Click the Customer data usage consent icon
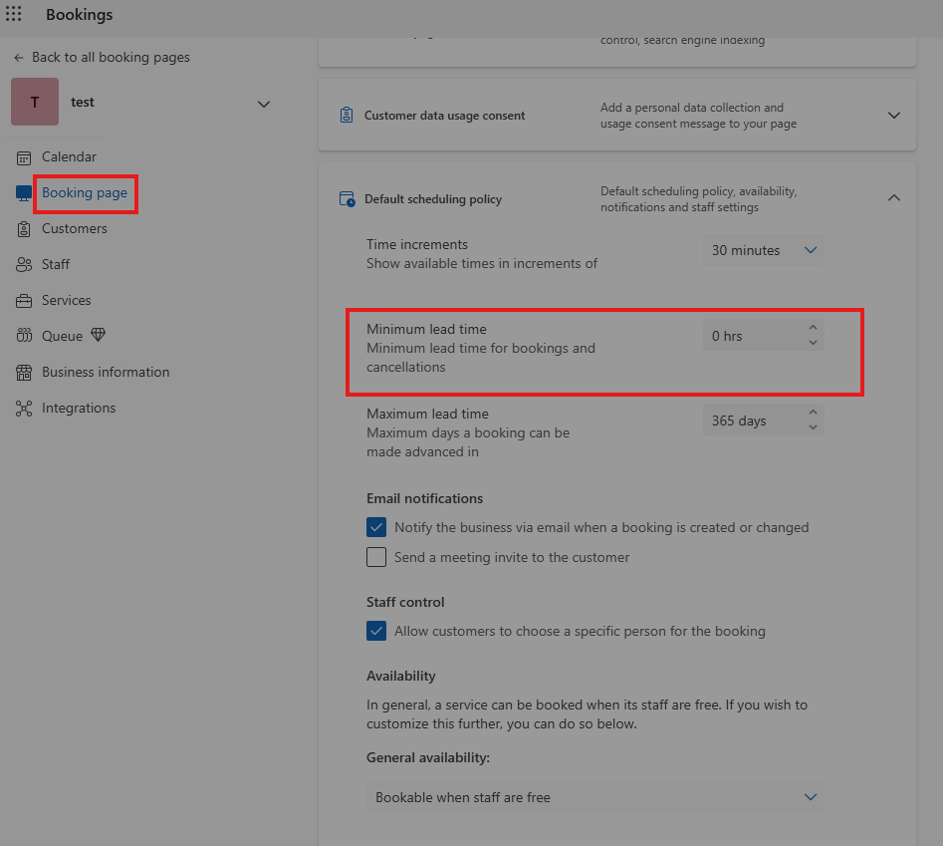 [347, 115]
